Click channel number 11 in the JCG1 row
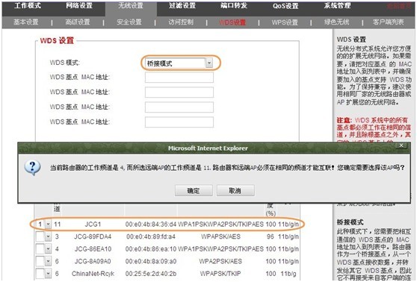Screen dimensions: 417x282 [58, 225]
